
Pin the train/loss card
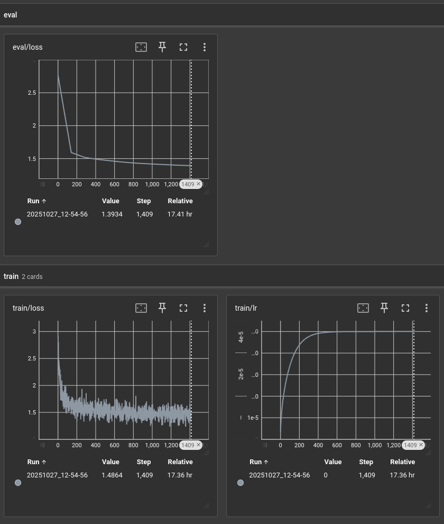(x=162, y=308)
